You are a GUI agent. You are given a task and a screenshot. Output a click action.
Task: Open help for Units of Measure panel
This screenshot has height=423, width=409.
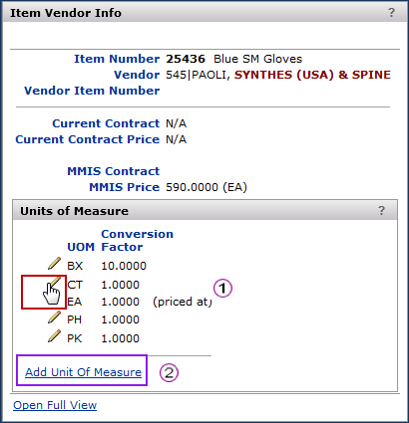click(381, 211)
